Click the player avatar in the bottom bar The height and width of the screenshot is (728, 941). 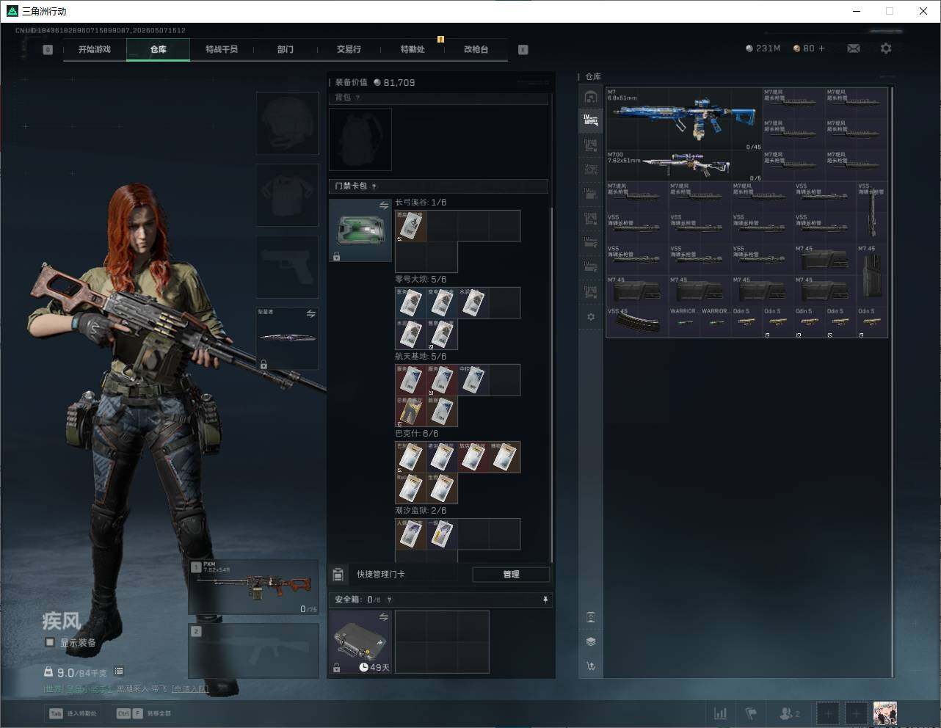pos(884,713)
